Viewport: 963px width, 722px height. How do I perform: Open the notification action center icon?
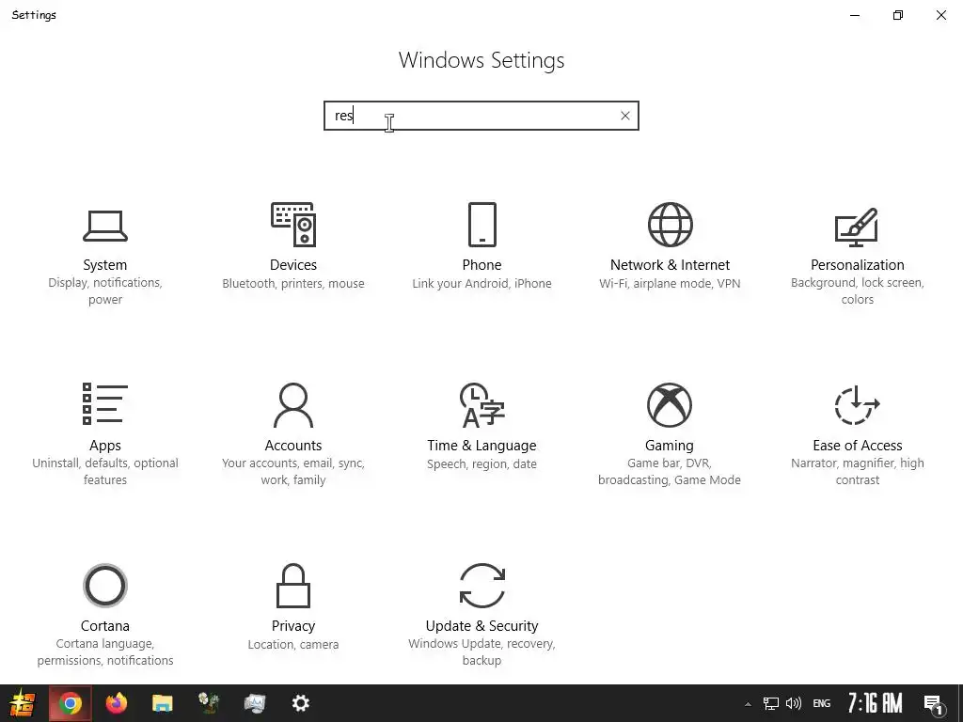[934, 704]
